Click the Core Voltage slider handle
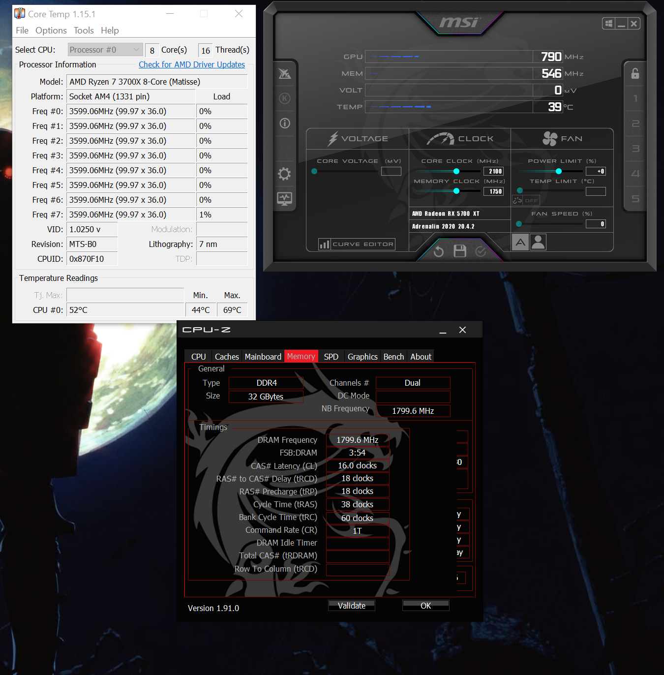The width and height of the screenshot is (664, 675). pyautogui.click(x=314, y=171)
